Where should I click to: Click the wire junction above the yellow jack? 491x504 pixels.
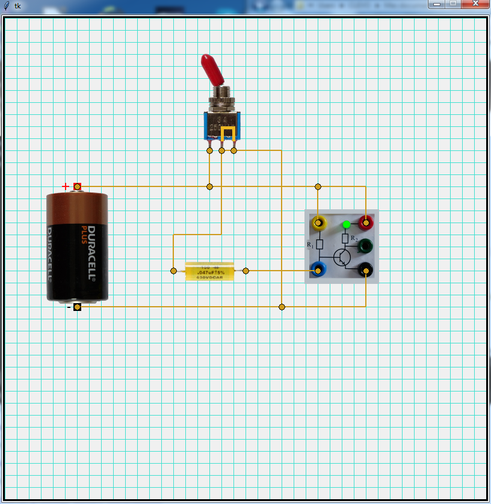tap(318, 186)
